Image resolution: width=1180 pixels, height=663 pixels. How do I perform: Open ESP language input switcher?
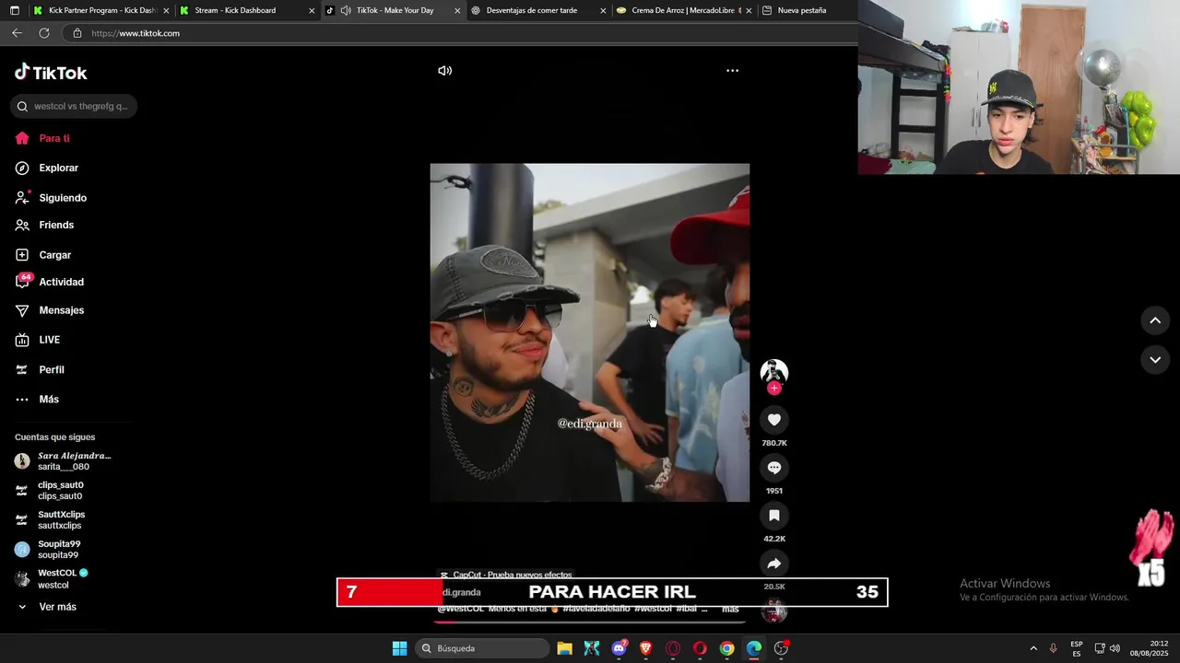click(x=1077, y=648)
